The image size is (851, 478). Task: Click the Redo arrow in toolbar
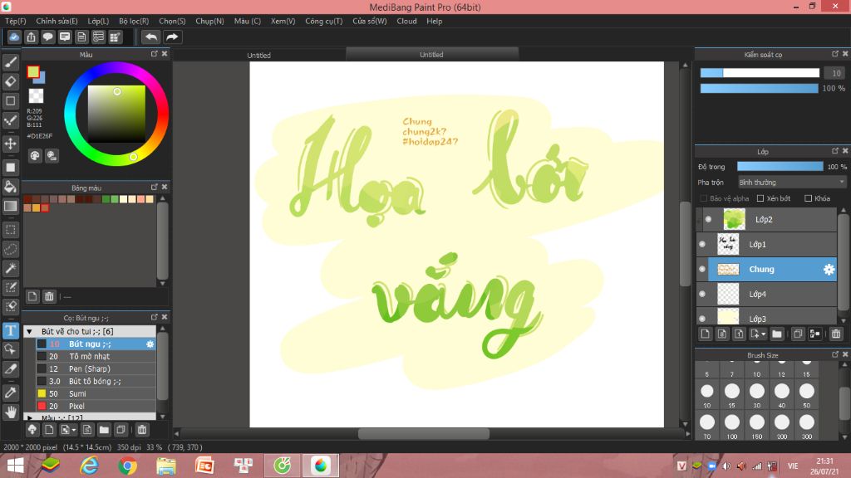tap(172, 37)
